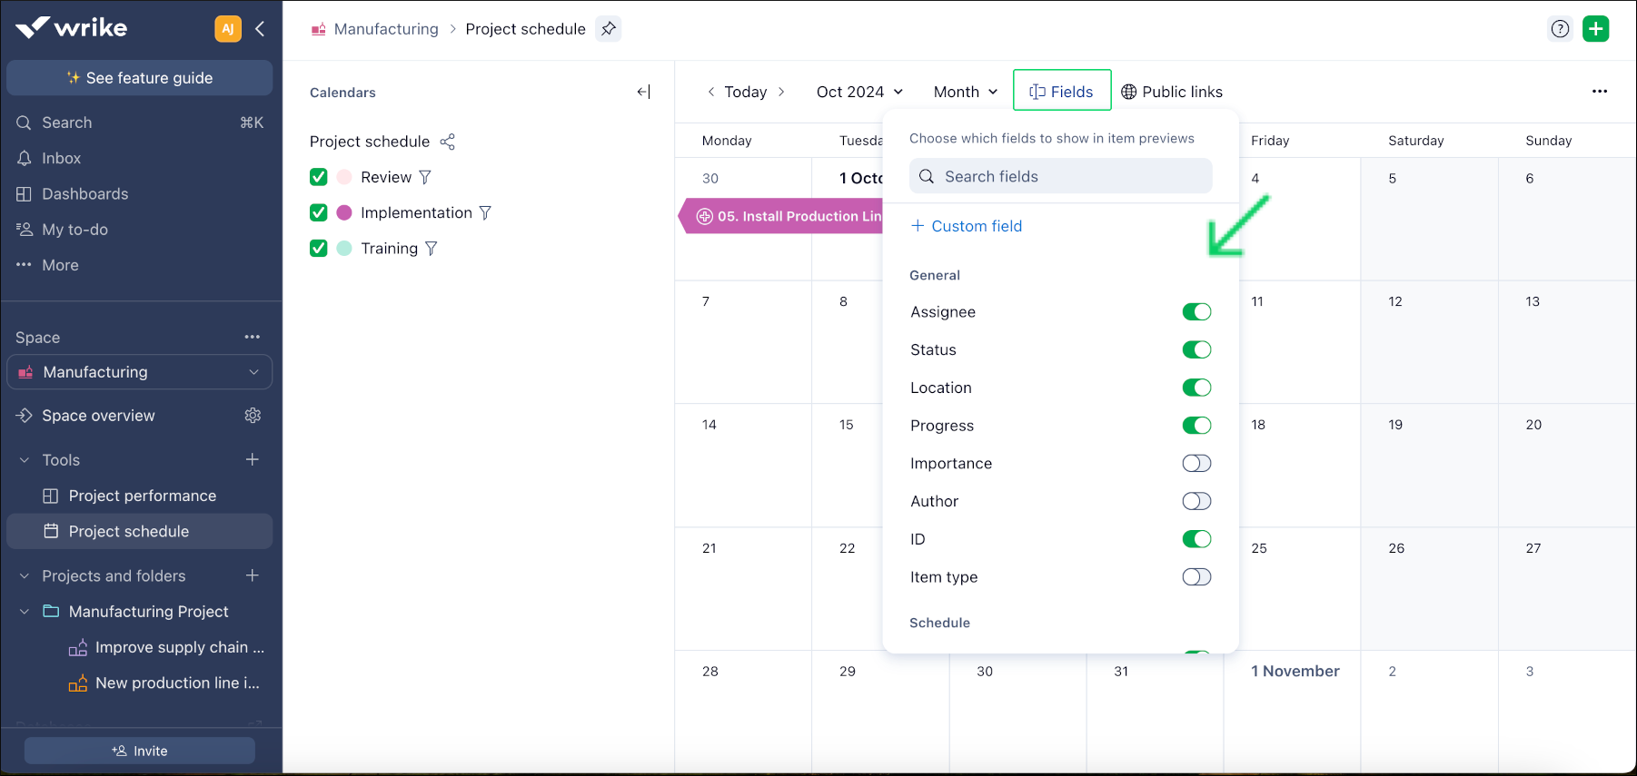The image size is (1637, 776).
Task: Click the green plus create button
Action: click(x=1595, y=29)
